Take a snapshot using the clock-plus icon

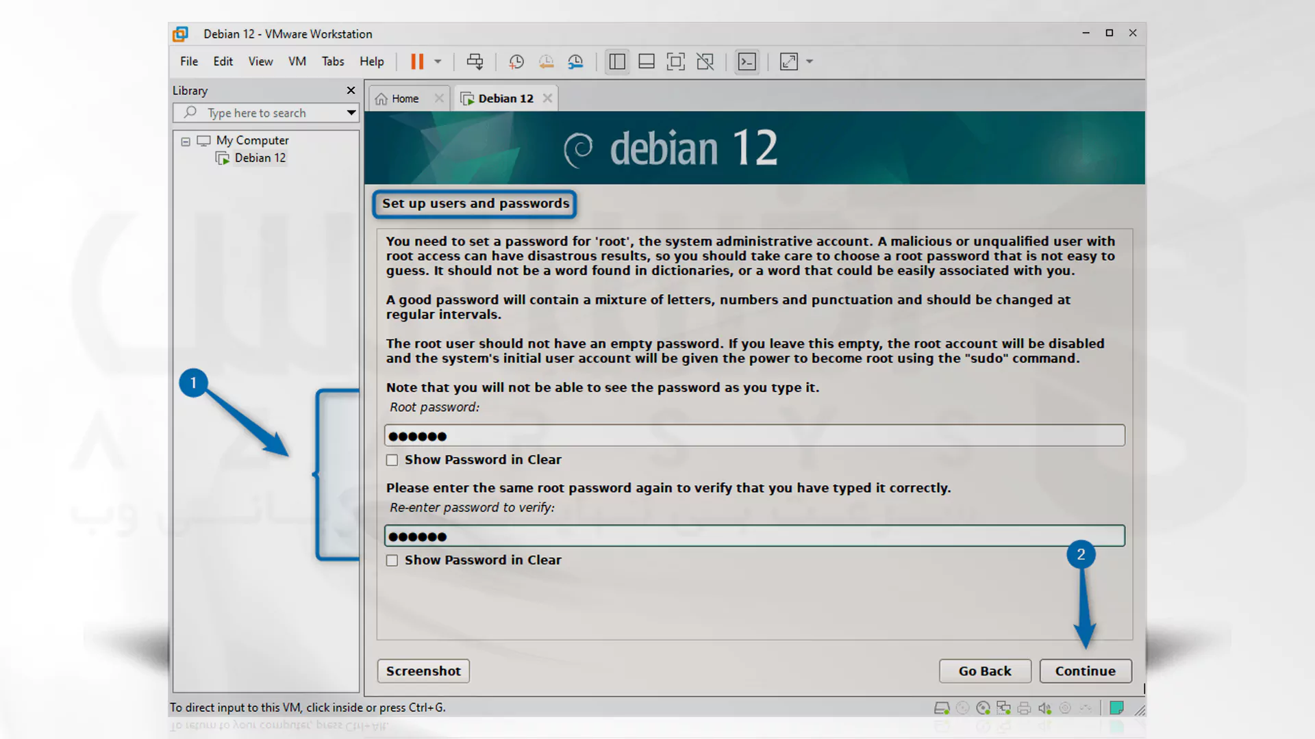516,62
